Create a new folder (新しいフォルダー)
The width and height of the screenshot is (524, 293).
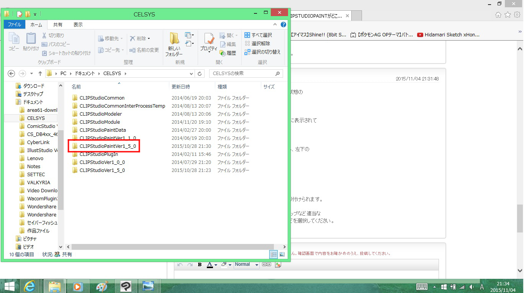coord(174,44)
